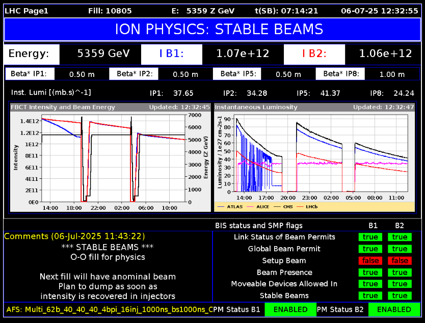Screen dimensions: 425x323
Task: Select the I B1 intensity label
Action: (171, 53)
